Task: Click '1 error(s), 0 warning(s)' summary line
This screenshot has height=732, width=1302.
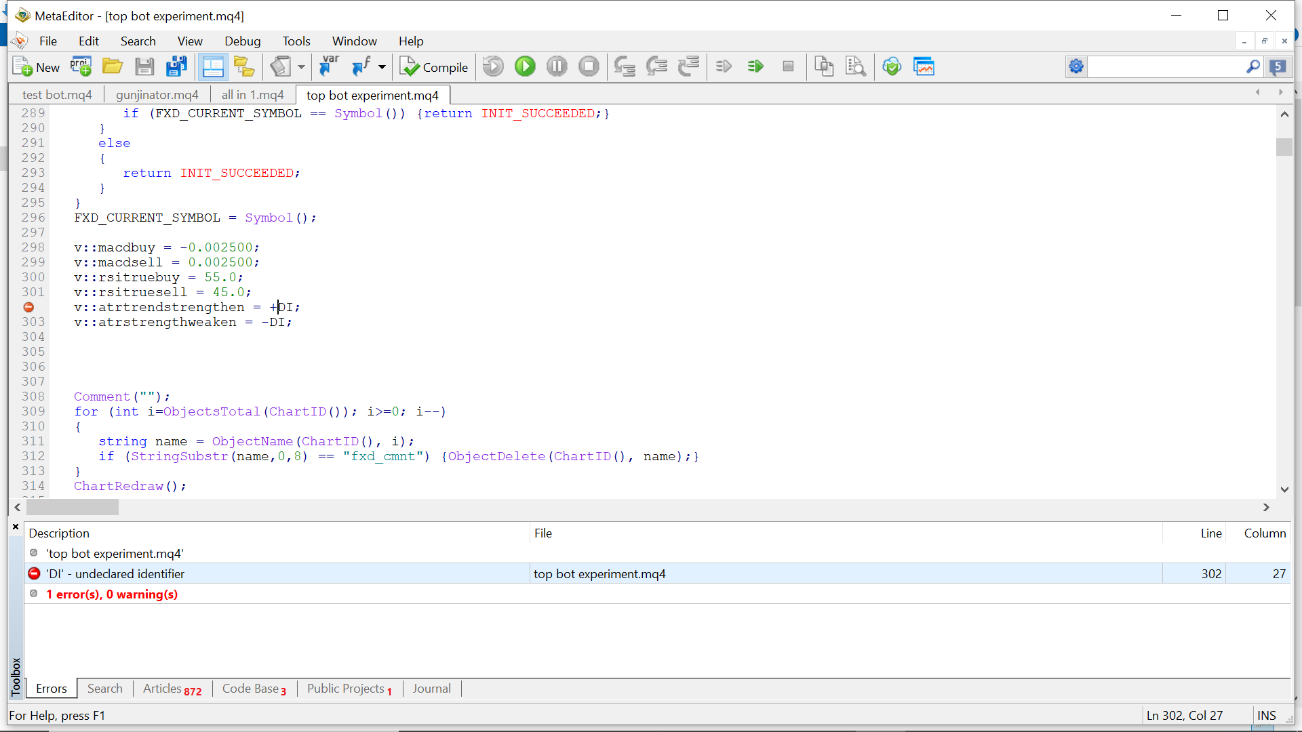Action: [112, 594]
